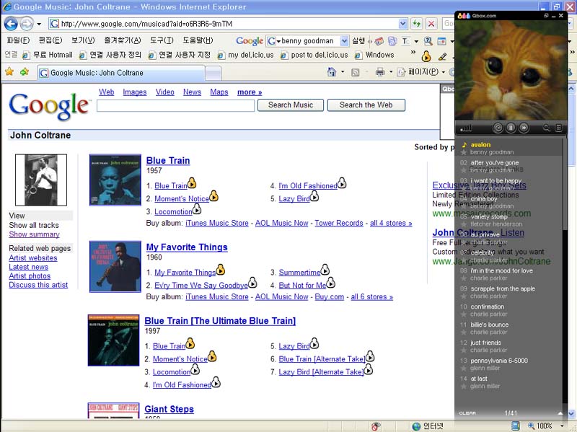
Task: Click the Search the Web button
Action: 366,105
